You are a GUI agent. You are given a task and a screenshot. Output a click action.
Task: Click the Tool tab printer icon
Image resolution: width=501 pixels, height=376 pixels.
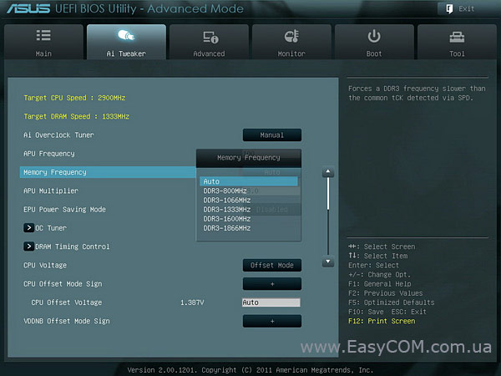pyautogui.click(x=457, y=37)
